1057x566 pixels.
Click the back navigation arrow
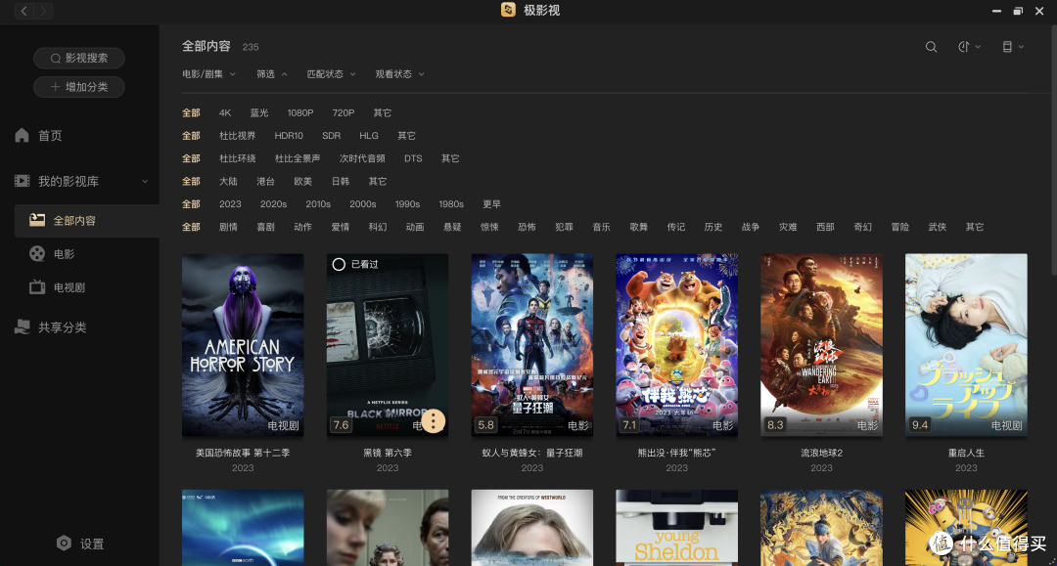tap(23, 11)
